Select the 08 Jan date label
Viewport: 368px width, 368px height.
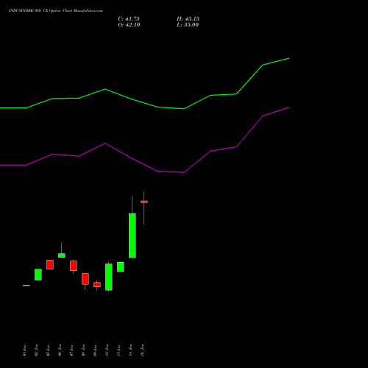click(x=83, y=350)
